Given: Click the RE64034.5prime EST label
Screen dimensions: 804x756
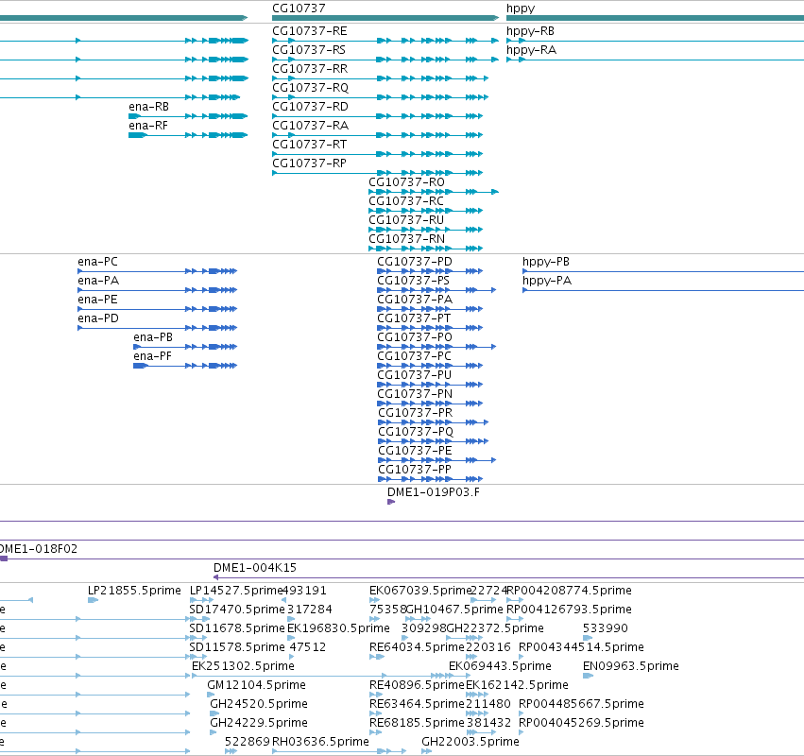Looking at the screenshot, I should pyautogui.click(x=417, y=647).
